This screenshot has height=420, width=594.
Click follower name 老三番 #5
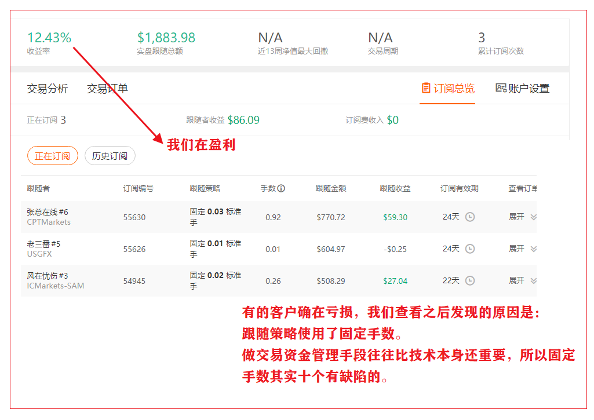[43, 244]
